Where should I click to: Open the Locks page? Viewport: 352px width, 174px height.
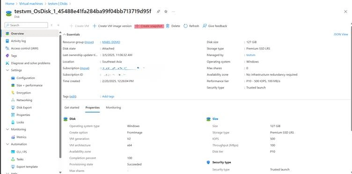coord(20,122)
